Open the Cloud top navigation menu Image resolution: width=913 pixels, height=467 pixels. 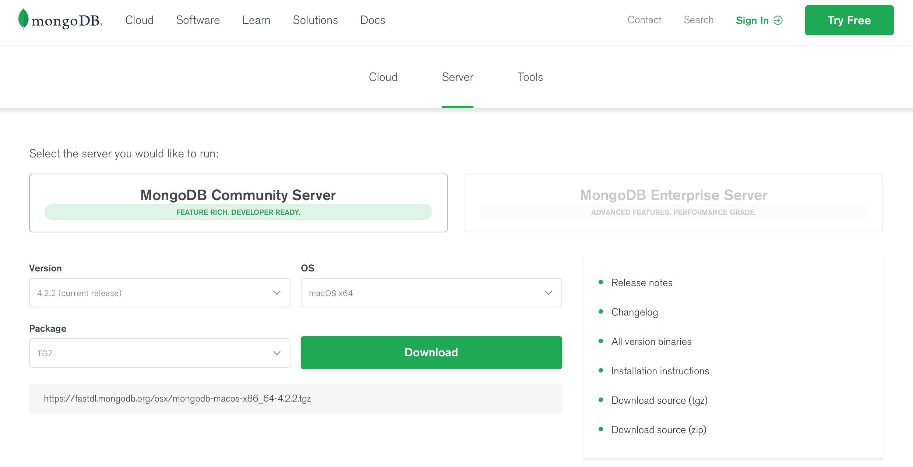pos(139,20)
